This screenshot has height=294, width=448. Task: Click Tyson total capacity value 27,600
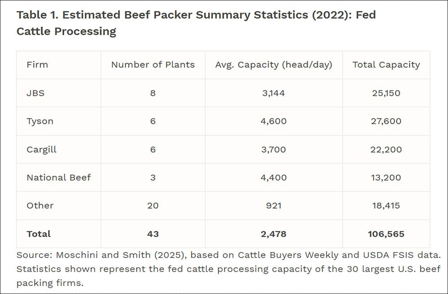386,121
